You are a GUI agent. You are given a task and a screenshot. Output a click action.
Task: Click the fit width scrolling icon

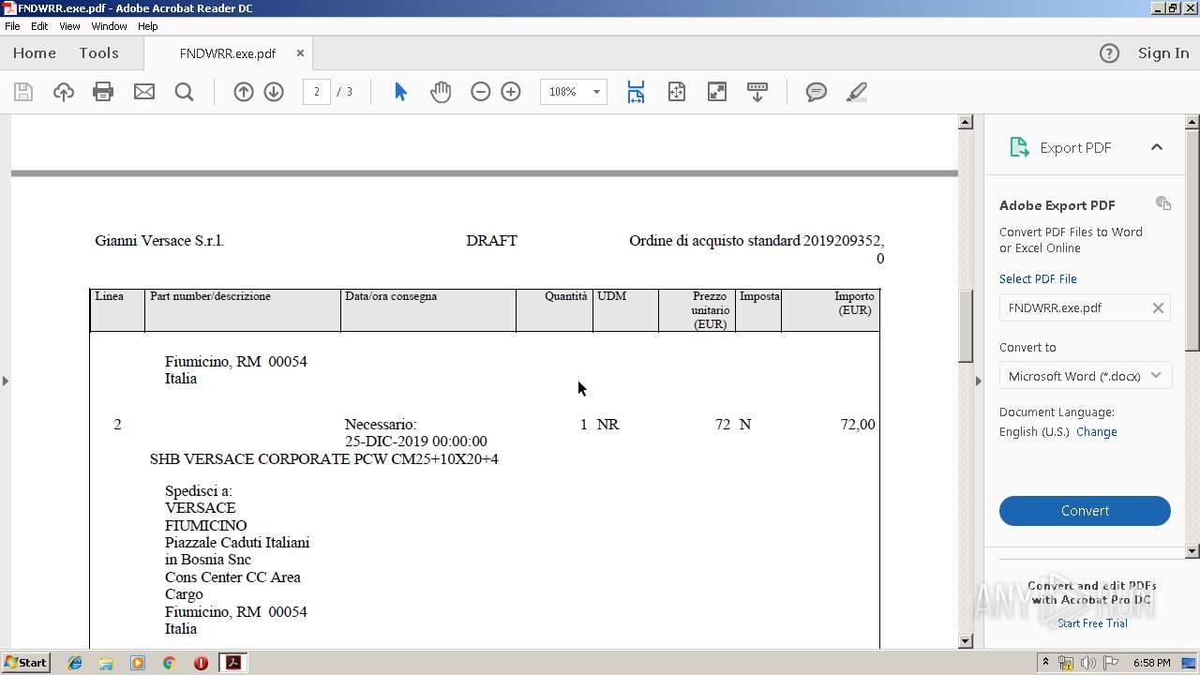(x=636, y=92)
